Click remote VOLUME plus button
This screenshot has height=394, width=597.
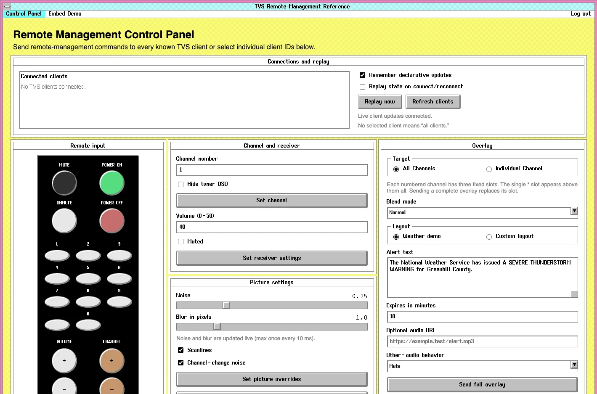pos(64,361)
